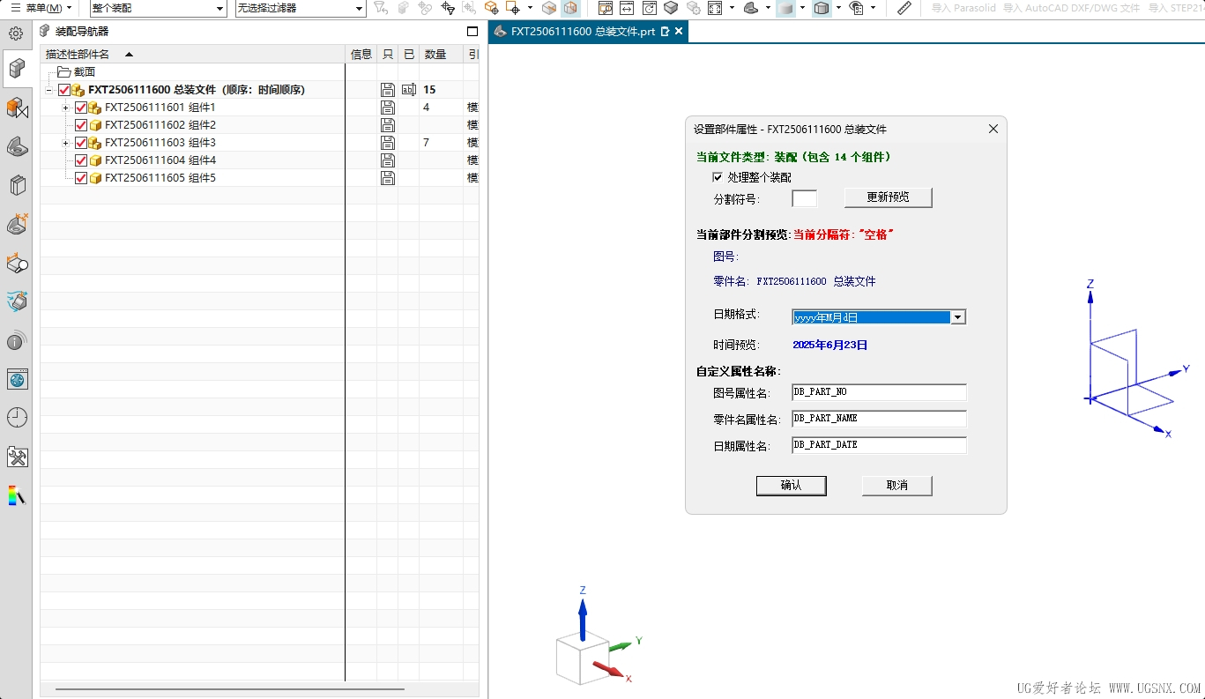
Task: Open the 菜单(M) menu
Action: [x=41, y=8]
